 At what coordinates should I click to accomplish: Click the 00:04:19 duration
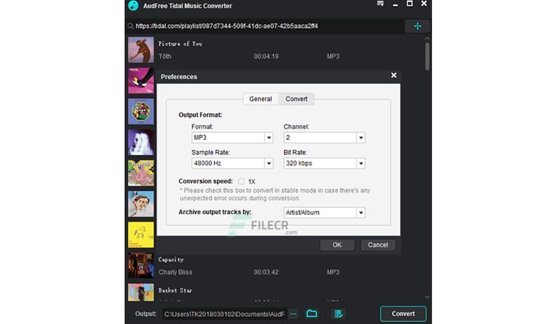click(x=266, y=56)
